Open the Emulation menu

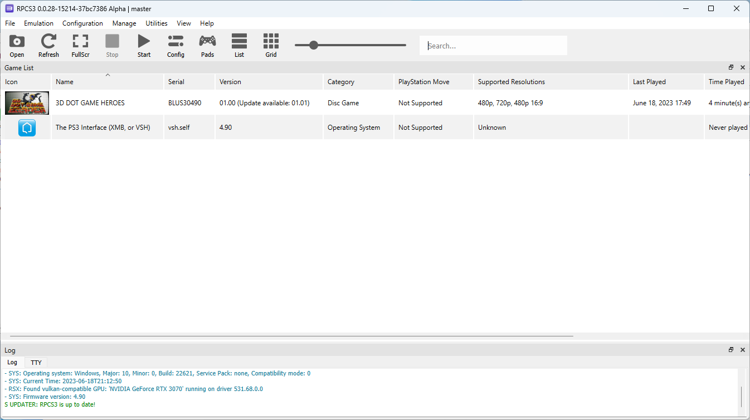click(38, 23)
